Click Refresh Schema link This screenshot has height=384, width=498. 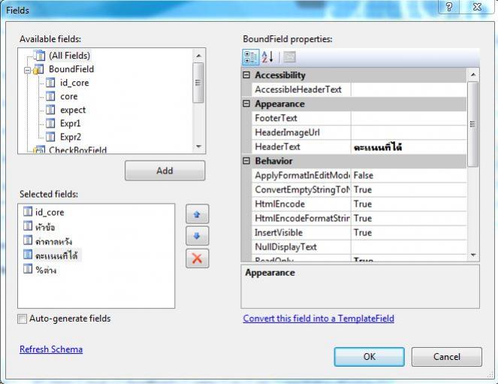[x=51, y=349]
